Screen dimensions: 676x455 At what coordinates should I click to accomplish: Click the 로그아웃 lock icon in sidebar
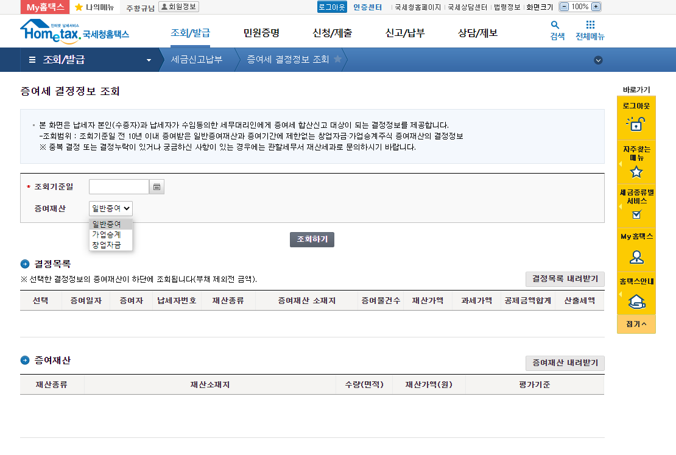pyautogui.click(x=636, y=124)
